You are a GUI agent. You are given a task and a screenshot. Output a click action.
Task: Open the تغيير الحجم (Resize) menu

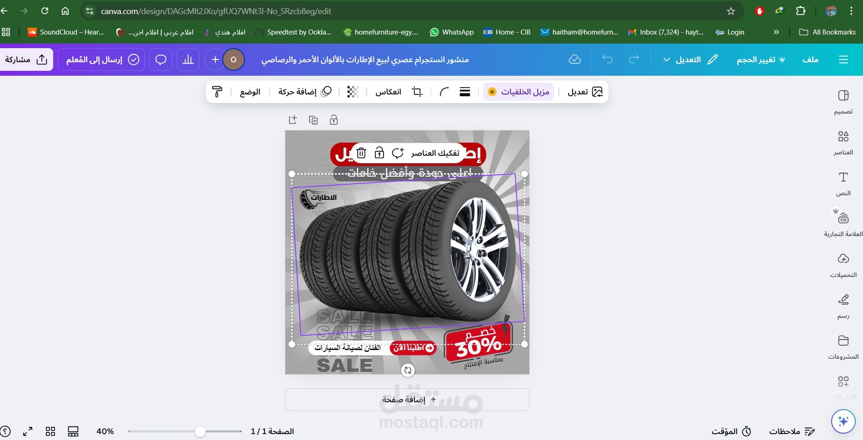pos(761,59)
